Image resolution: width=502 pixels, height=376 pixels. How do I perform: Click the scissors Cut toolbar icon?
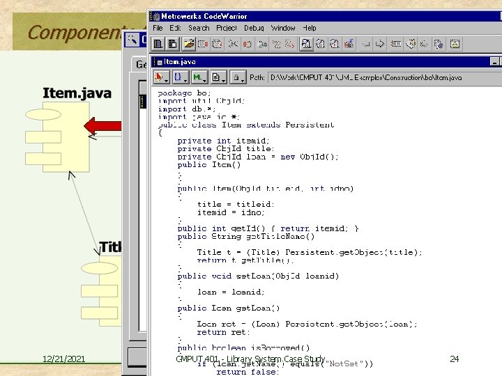233,44
